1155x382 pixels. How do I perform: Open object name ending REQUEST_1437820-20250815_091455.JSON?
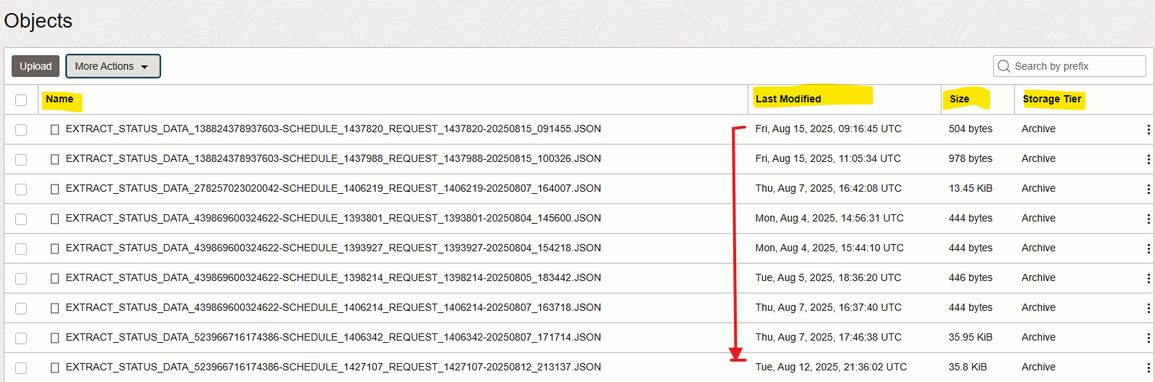(x=333, y=129)
